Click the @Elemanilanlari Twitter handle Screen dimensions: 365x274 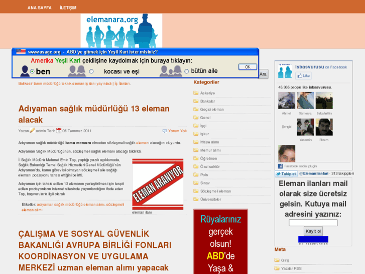click(x=314, y=173)
